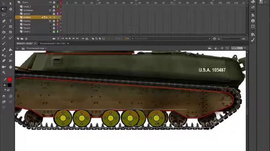Click the black fill color swatch
Viewport: 270px width, 151px height.
tap(10, 85)
